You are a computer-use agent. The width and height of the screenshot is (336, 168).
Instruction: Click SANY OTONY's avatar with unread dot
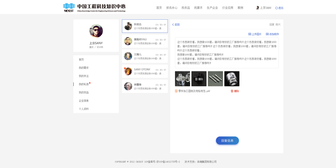pos(128,71)
